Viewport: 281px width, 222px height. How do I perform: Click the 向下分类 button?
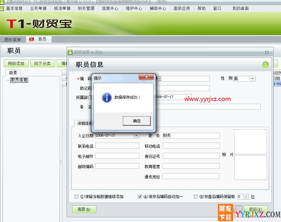click(42, 63)
